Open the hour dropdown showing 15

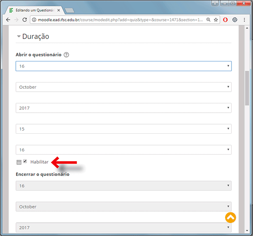123,129
